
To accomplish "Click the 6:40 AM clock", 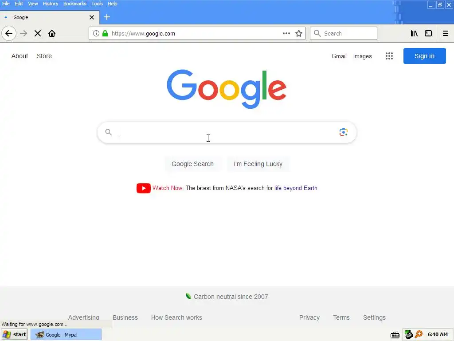I will click(438, 335).
